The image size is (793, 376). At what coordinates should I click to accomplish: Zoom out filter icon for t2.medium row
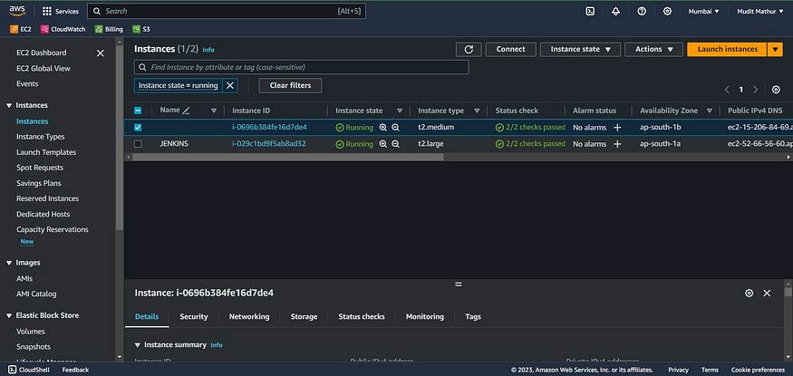395,128
